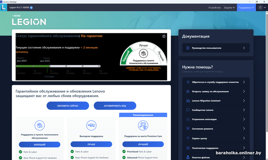Click the user guide book icon
This screenshot has width=268, height=160.
[188, 48]
